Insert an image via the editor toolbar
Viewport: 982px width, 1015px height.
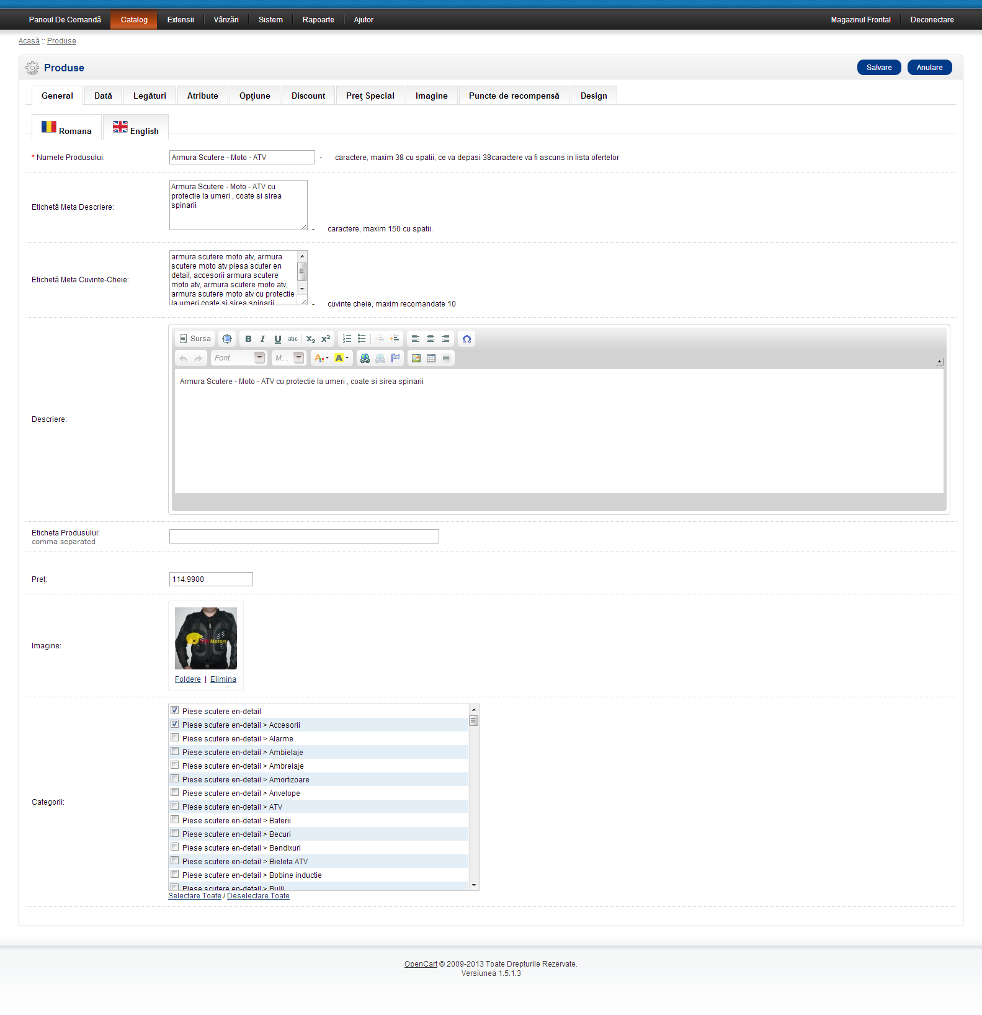[x=416, y=358]
